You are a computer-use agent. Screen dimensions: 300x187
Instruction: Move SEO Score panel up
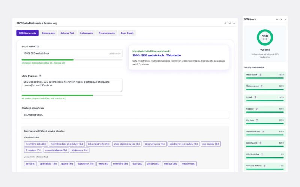277,19
